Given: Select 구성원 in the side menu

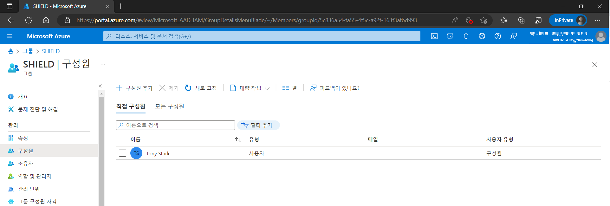Looking at the screenshot, I should (x=49, y=151).
